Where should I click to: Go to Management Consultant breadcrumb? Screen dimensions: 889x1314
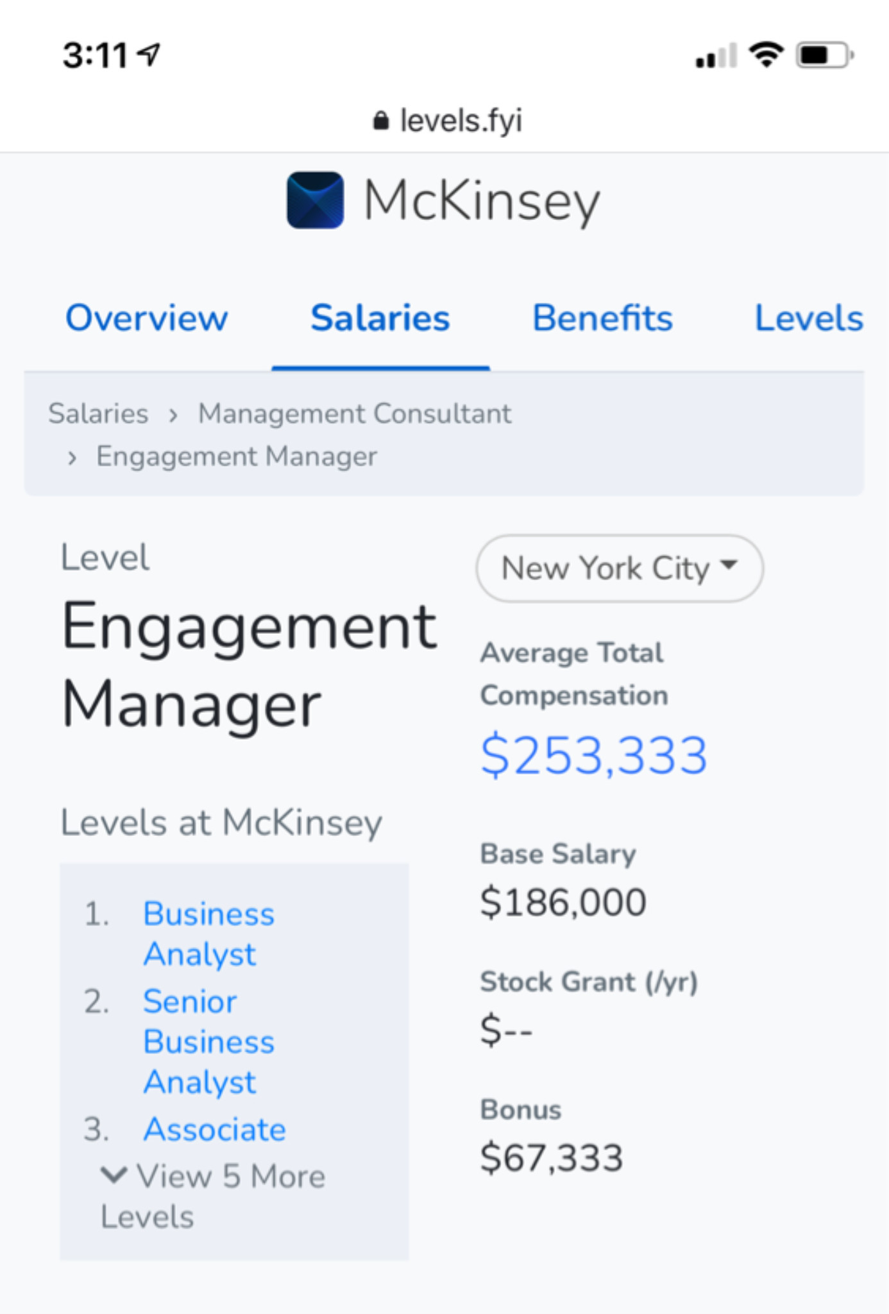pos(355,414)
